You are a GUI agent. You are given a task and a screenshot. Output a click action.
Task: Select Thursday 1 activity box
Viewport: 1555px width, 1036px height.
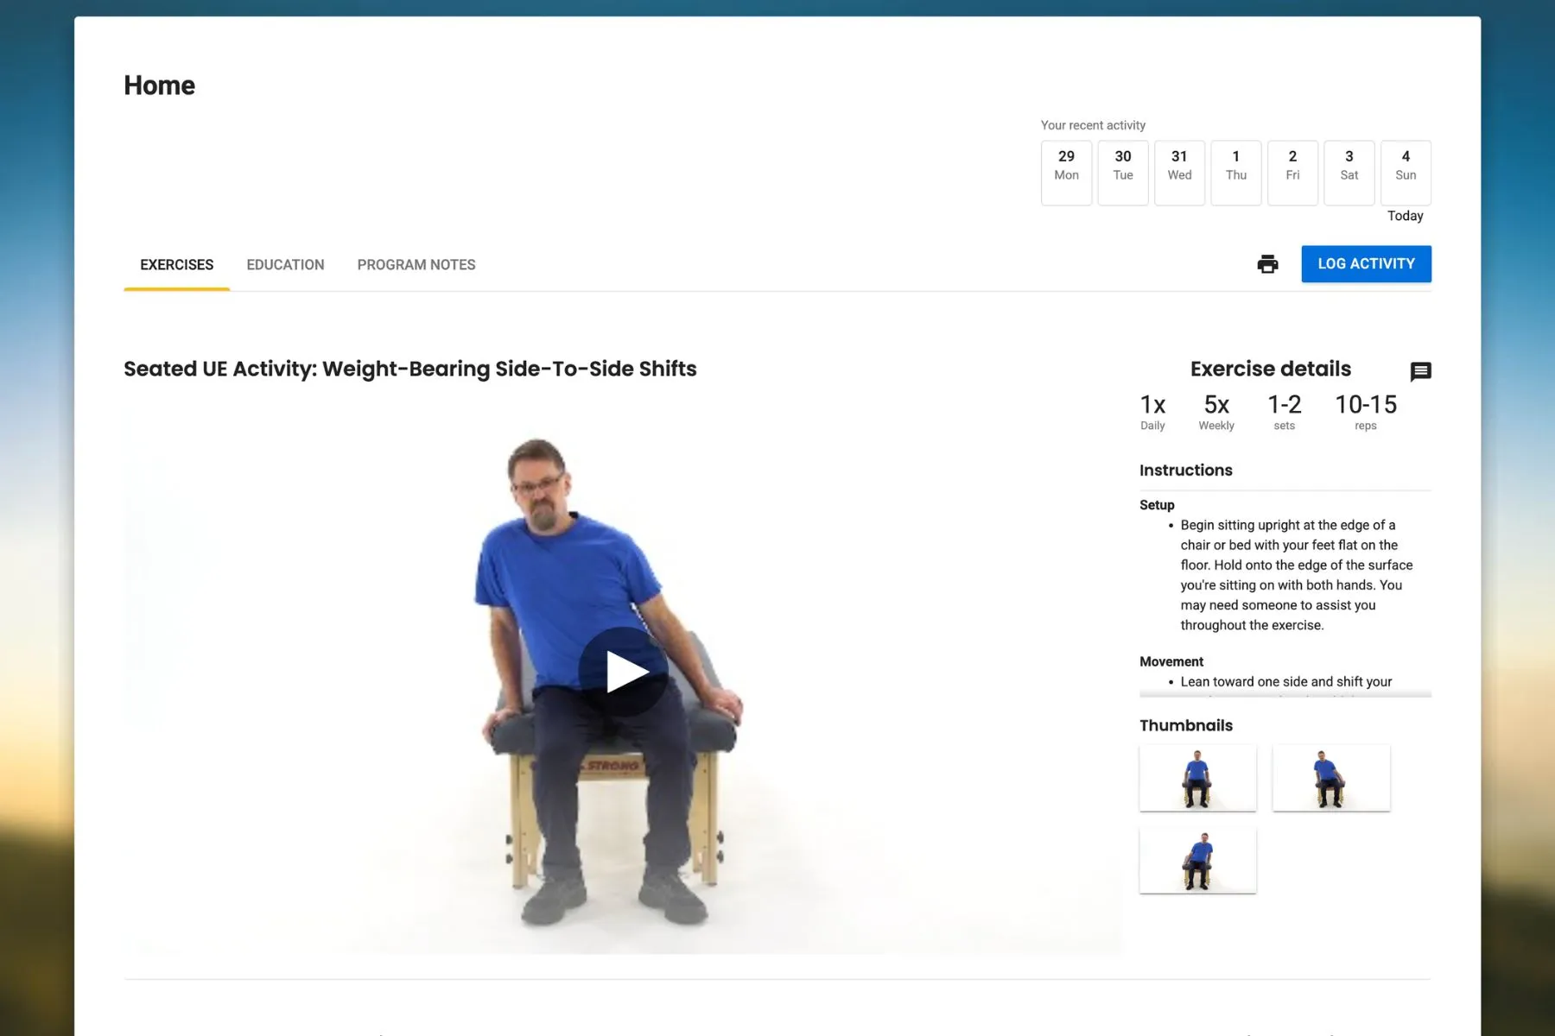[x=1235, y=173]
